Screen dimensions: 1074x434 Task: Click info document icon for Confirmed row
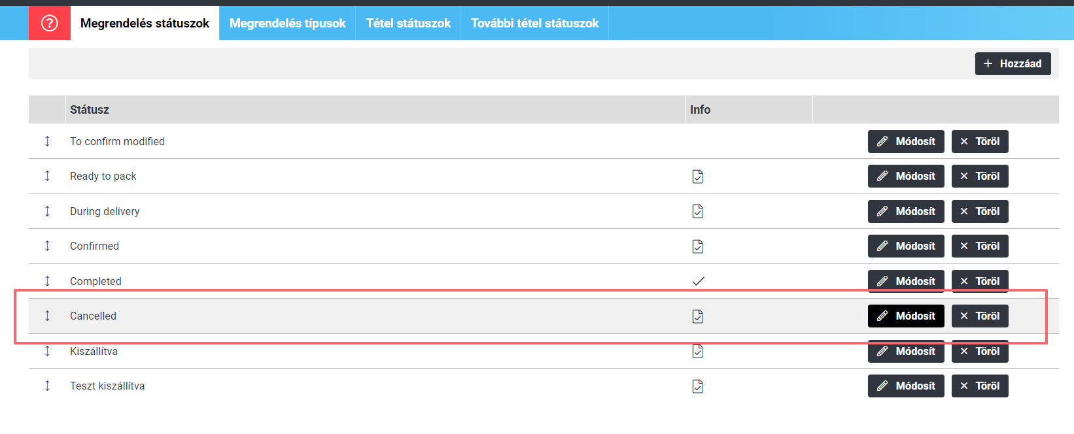point(698,246)
